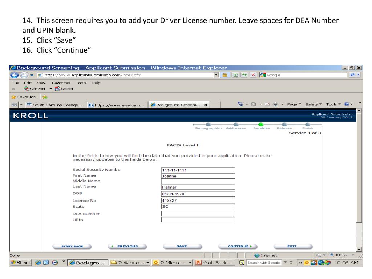372x279 pixels.
Task: Click the First Name field with Joanne
Action: (x=198, y=176)
